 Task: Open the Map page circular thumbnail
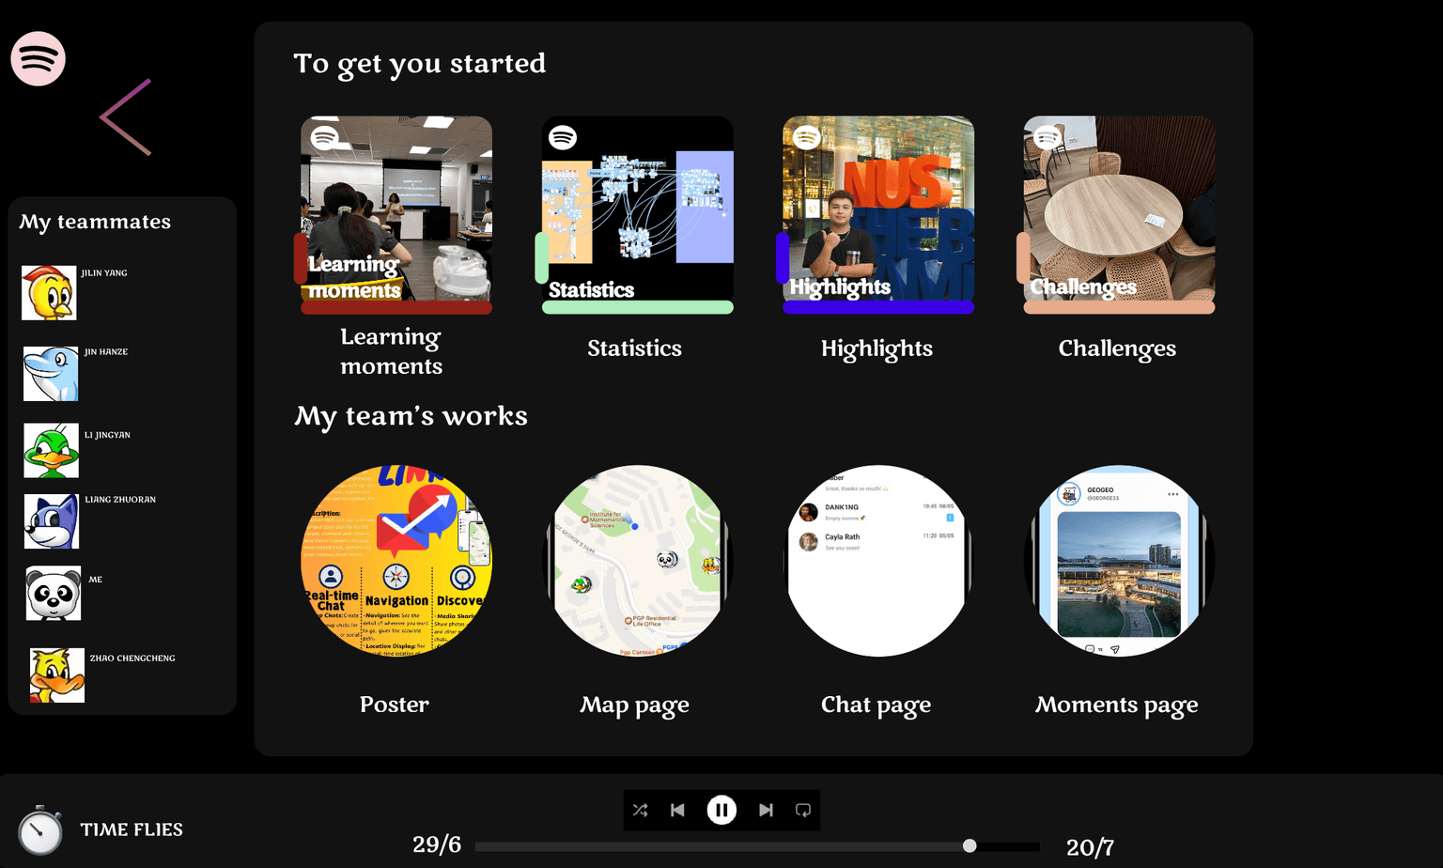638,561
